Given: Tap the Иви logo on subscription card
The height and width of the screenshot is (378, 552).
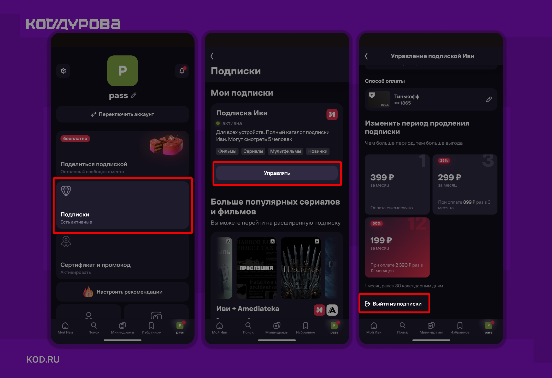Looking at the screenshot, I should point(332,114).
